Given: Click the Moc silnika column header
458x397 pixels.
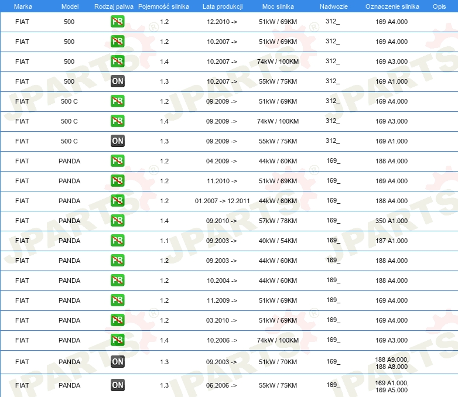Looking at the screenshot, I should point(278,6).
